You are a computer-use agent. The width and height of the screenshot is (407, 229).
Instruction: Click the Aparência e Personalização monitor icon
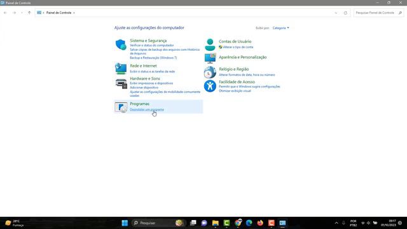click(x=210, y=58)
